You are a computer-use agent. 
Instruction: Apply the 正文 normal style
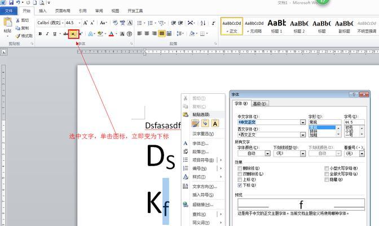click(232, 26)
